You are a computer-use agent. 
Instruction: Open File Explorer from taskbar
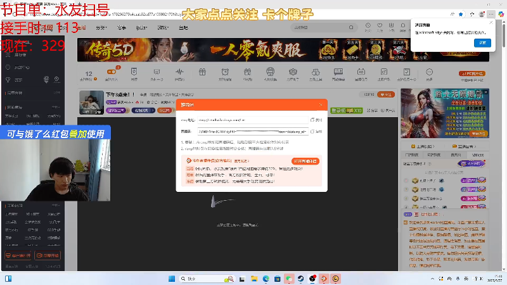pyautogui.click(x=254, y=279)
